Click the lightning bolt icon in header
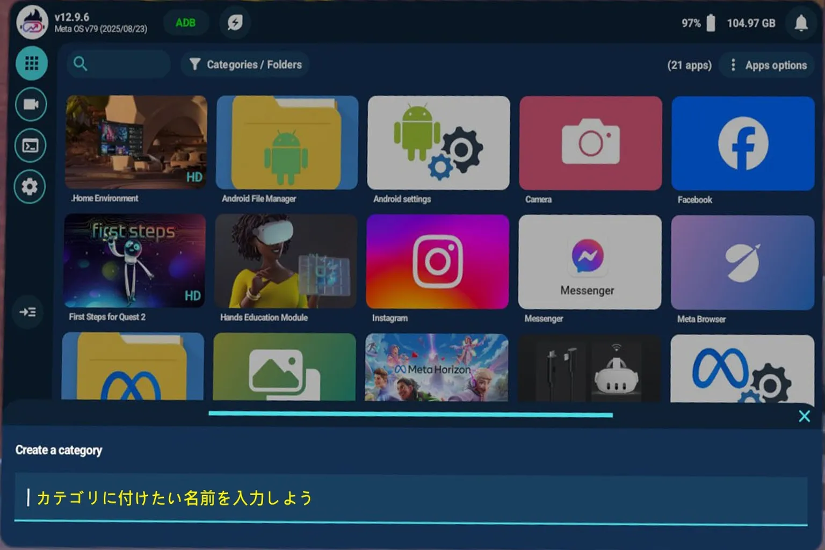The height and width of the screenshot is (550, 825). [x=235, y=23]
